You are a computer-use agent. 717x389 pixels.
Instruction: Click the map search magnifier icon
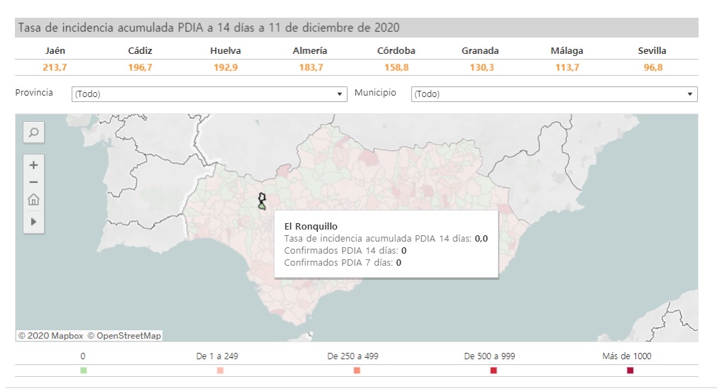(33, 132)
